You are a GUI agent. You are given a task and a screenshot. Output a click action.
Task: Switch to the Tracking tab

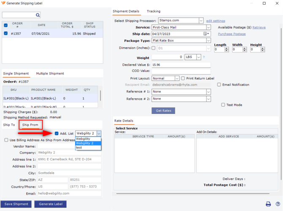tap(153, 11)
